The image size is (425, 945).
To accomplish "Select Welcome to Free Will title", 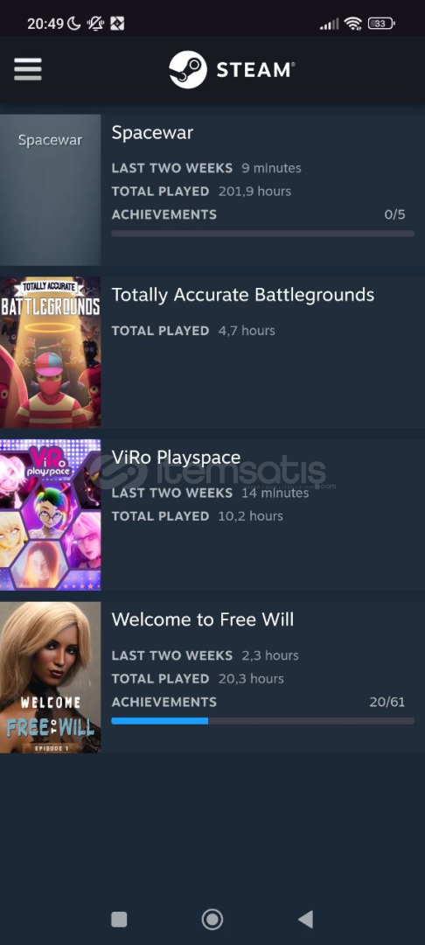I will (x=203, y=619).
